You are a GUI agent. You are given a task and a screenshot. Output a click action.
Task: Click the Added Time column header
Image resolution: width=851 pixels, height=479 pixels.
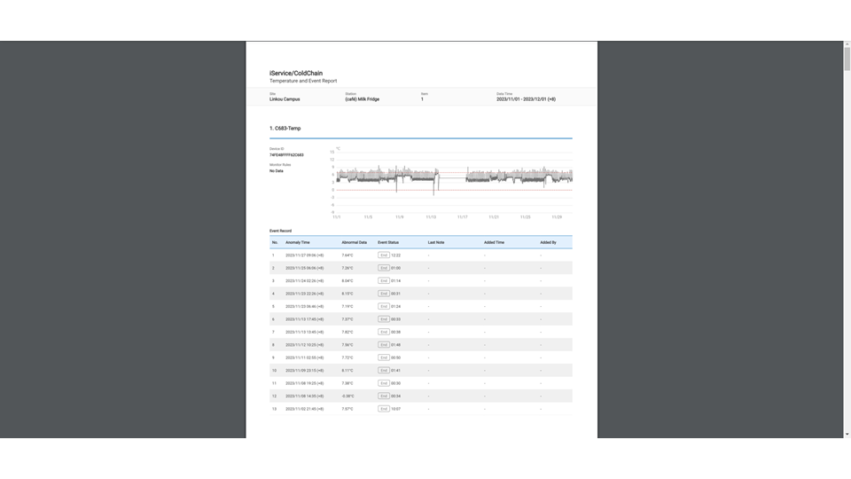[494, 242]
